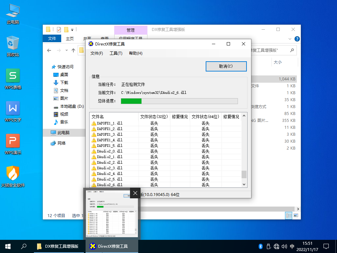
Task: Click DirectX修复工具 title bar icon
Action: tap(91, 44)
